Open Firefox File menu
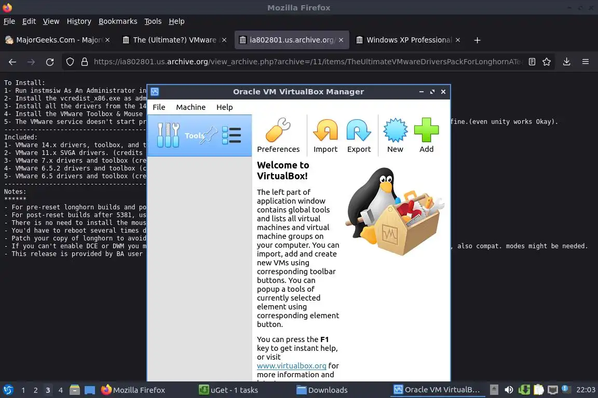This screenshot has width=598, height=398. pyautogui.click(x=9, y=21)
